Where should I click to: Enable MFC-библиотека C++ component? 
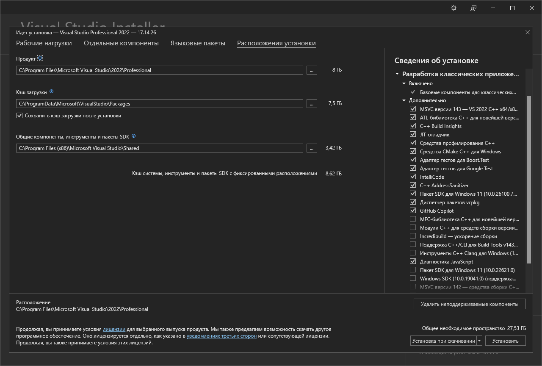(x=413, y=219)
